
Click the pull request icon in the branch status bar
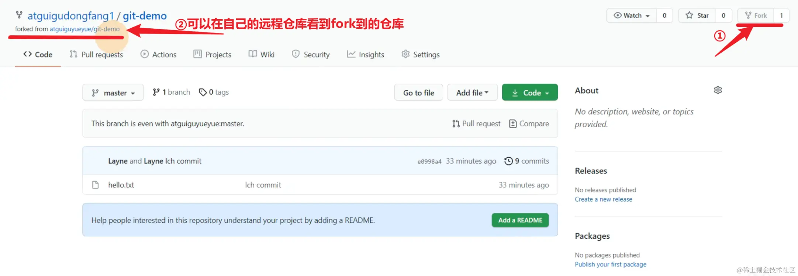pyautogui.click(x=456, y=124)
